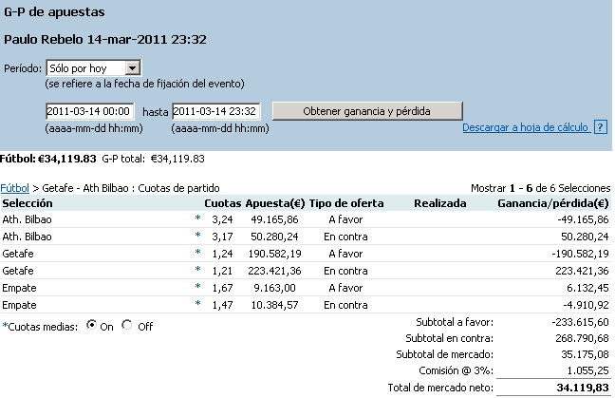
Task: Open the help question mark icon
Action: tap(600, 127)
